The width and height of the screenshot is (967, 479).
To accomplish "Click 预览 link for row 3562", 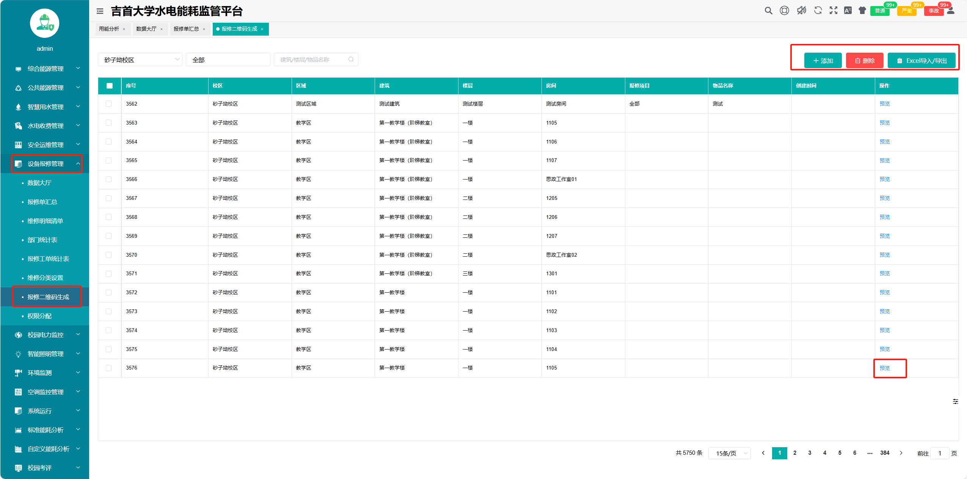I will click(x=884, y=104).
